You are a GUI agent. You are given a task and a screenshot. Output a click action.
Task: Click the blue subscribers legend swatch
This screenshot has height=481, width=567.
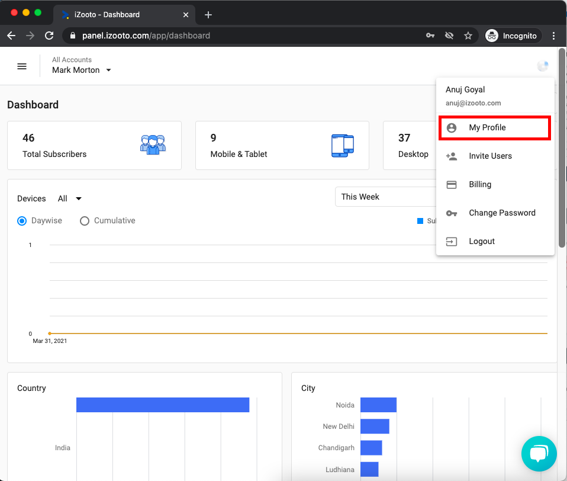(x=420, y=221)
